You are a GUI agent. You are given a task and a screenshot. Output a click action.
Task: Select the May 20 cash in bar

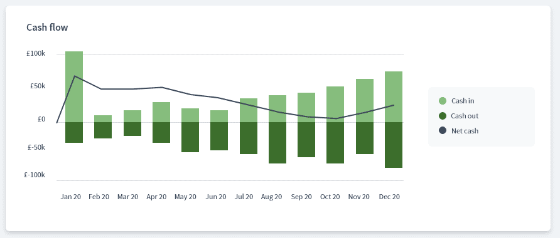pos(190,115)
